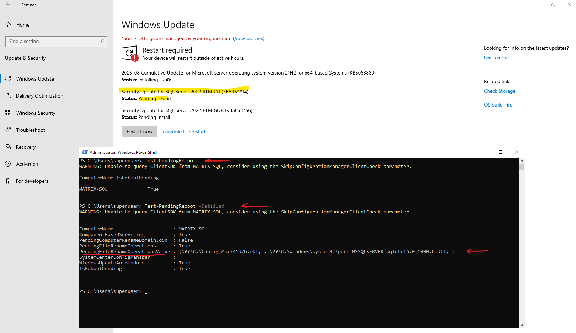Click Schedule the restart link
Image resolution: width=576 pixels, height=333 pixels.
[x=183, y=131]
